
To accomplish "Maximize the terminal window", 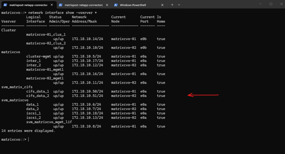I will click(x=271, y=4).
